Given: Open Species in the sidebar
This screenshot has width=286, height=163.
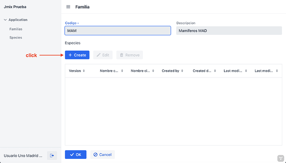Looking at the screenshot, I should (x=16, y=37).
